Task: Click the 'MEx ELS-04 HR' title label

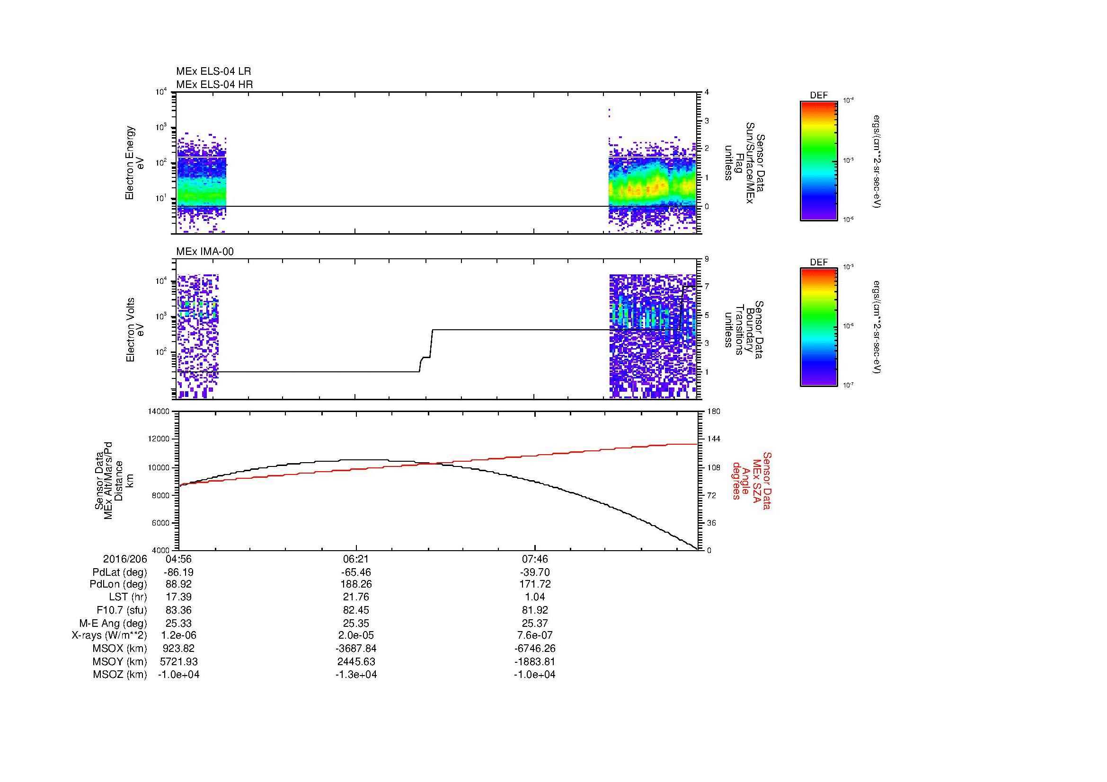Action: 214,85
